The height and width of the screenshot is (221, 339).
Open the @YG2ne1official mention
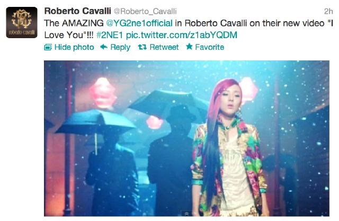139,23
